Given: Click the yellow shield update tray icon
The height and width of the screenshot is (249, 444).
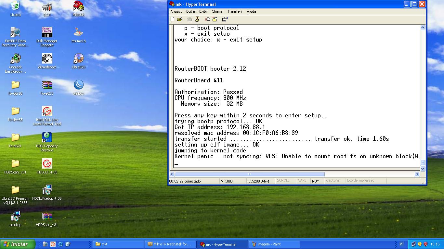Looking at the screenshot, I should (x=420, y=244).
